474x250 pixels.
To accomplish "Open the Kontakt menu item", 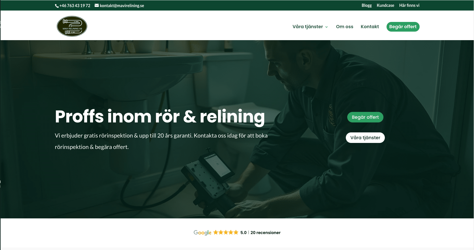I will [370, 26].
